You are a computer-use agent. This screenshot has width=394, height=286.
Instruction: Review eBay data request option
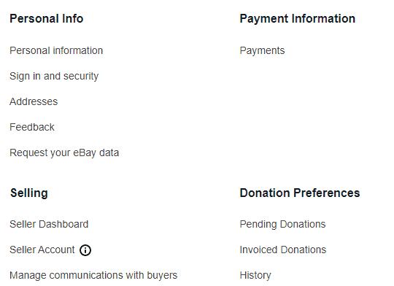point(64,152)
